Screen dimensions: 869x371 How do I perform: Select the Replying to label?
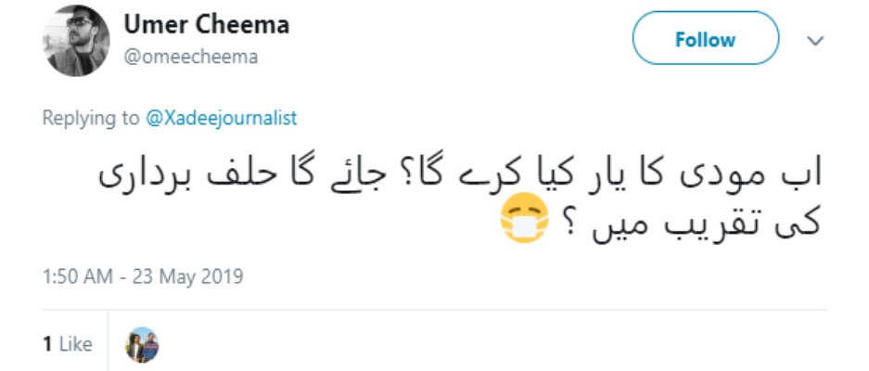click(x=91, y=118)
